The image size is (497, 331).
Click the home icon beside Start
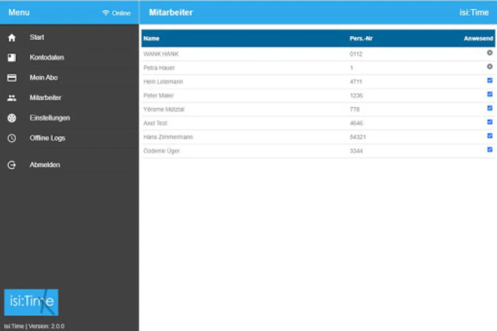click(x=12, y=38)
